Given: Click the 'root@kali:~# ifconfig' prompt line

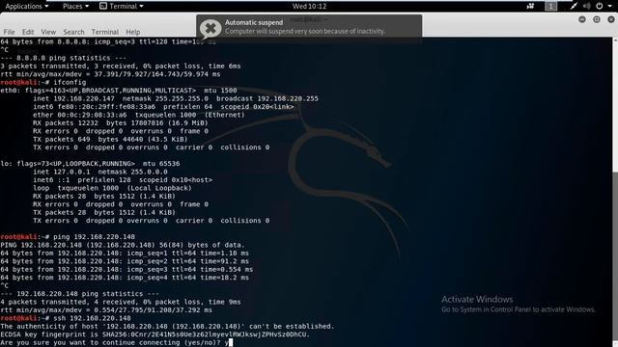Looking at the screenshot, I should [42, 83].
